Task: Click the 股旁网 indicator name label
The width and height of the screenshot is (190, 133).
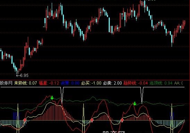Action: click(x=6, y=83)
